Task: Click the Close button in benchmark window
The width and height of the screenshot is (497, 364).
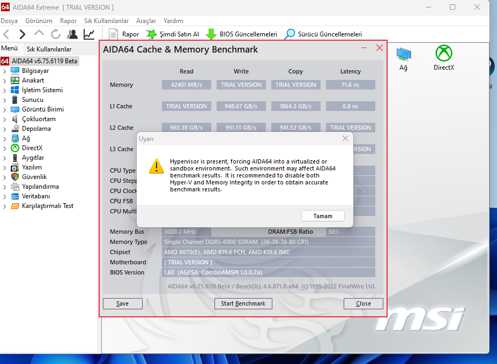Action: (x=364, y=303)
